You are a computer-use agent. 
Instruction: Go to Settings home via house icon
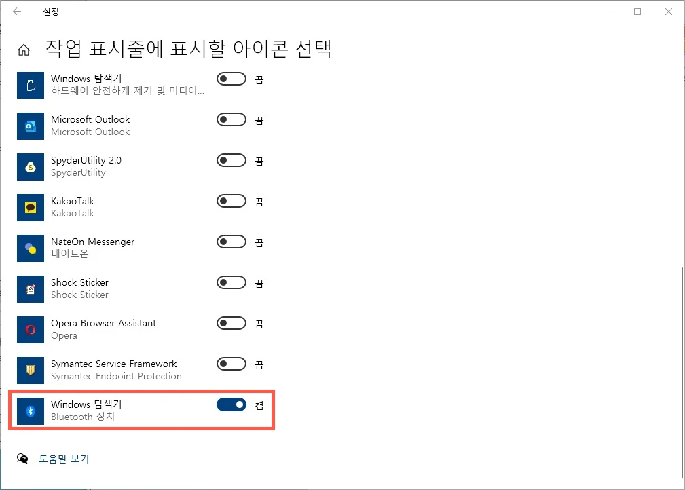click(x=24, y=50)
